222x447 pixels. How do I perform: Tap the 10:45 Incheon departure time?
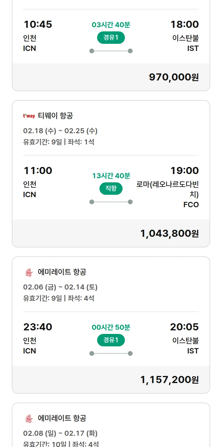(38, 24)
